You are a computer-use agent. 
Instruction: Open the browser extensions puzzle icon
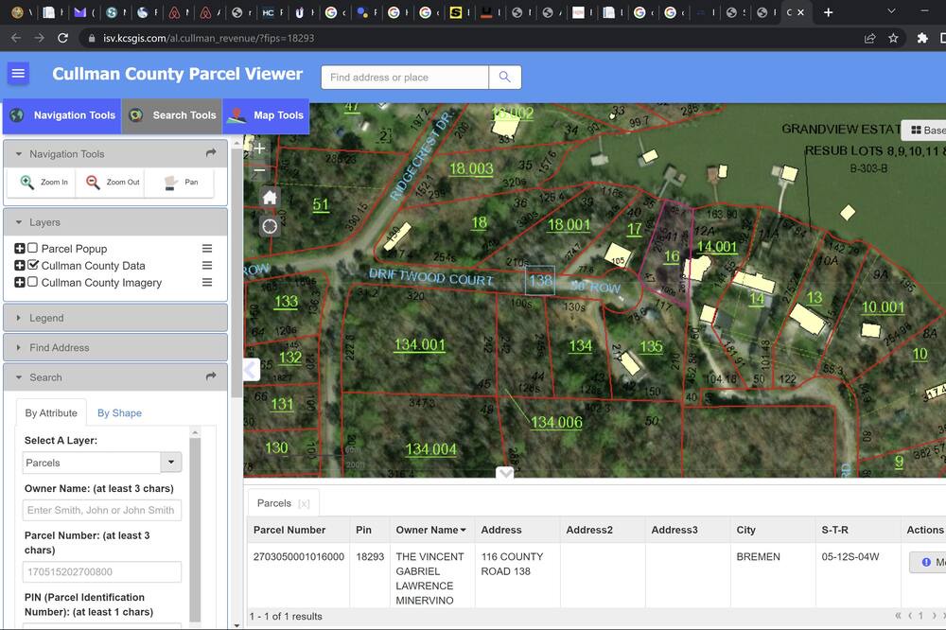click(x=921, y=38)
